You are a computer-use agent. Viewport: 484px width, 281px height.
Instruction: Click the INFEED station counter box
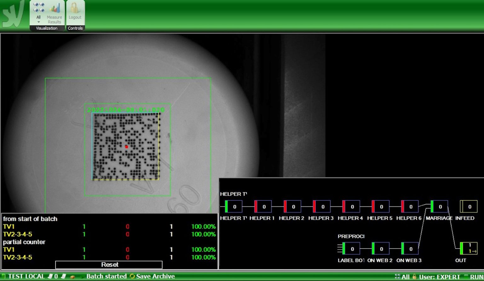pos(469,207)
